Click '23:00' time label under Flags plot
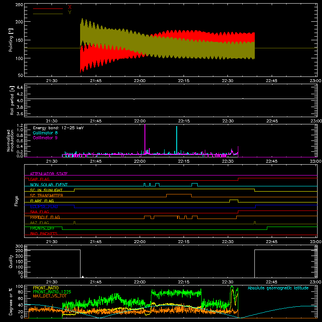This screenshot has height=322, width=322. coord(316,242)
